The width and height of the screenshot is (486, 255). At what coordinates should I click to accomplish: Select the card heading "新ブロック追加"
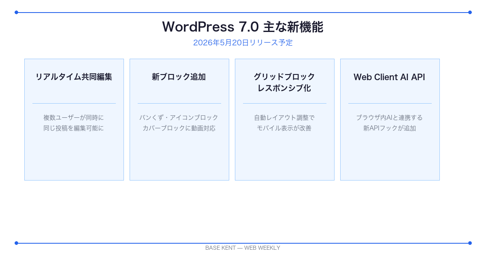tap(179, 77)
